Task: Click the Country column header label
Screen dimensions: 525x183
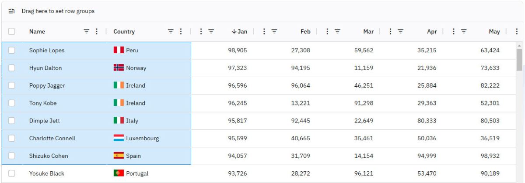Action: [x=124, y=31]
